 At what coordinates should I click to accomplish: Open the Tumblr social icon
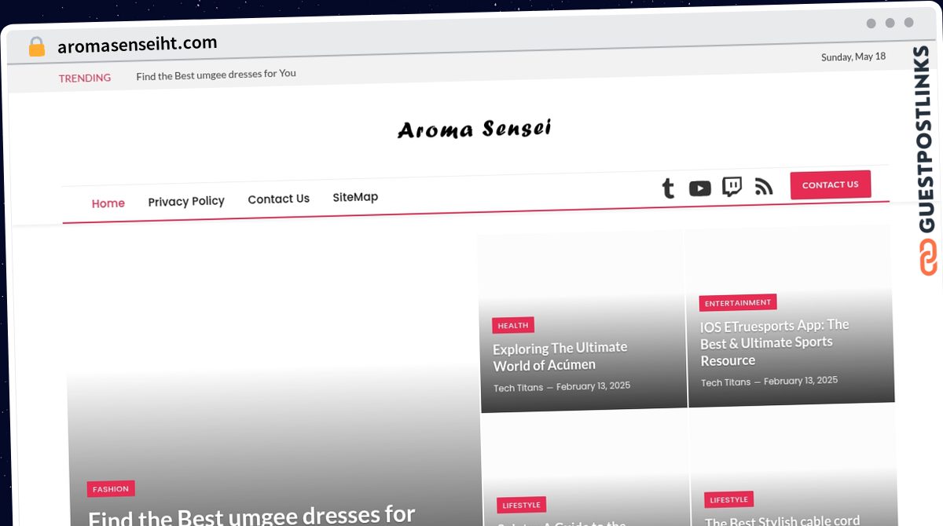668,188
